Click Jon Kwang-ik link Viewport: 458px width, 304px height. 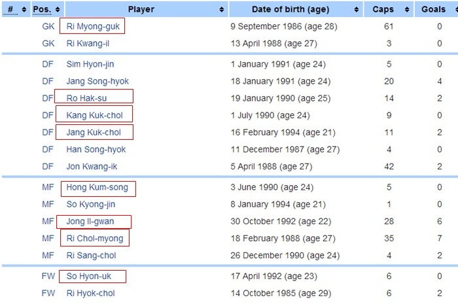click(x=92, y=167)
